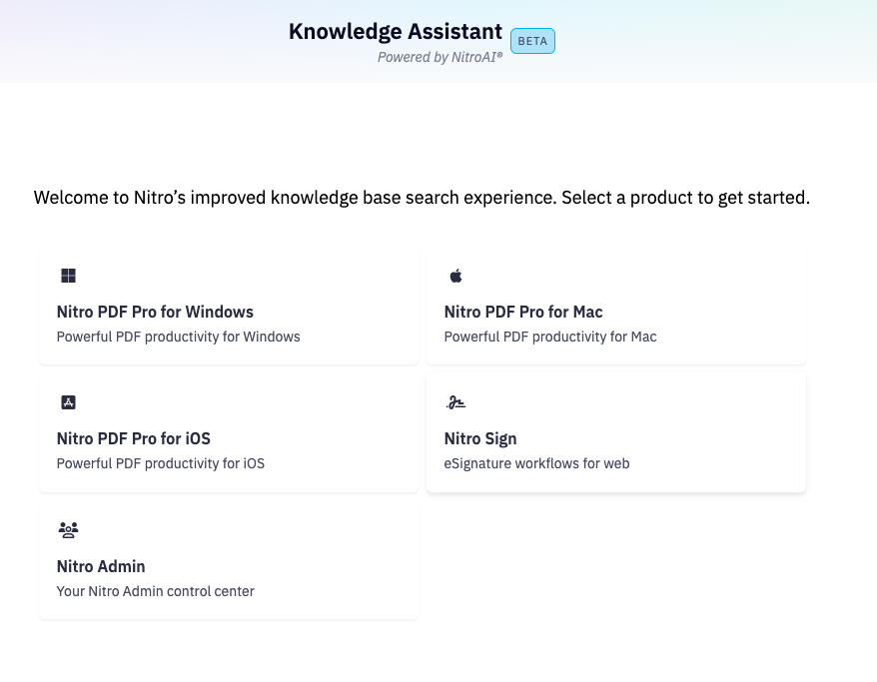Image resolution: width=877 pixels, height=682 pixels.
Task: Click the users group icon for Nitro Admin
Action: coord(68,530)
